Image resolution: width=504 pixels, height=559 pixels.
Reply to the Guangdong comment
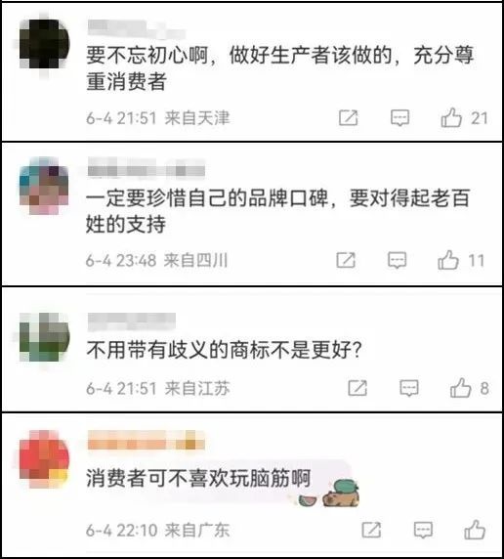pos(423,530)
